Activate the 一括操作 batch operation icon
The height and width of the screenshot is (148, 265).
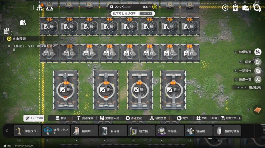258,71
